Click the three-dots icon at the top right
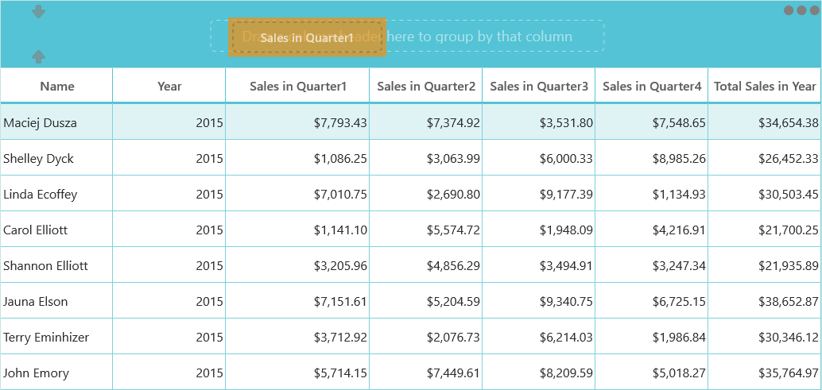Image resolution: width=822 pixels, height=390 pixels. point(801,10)
